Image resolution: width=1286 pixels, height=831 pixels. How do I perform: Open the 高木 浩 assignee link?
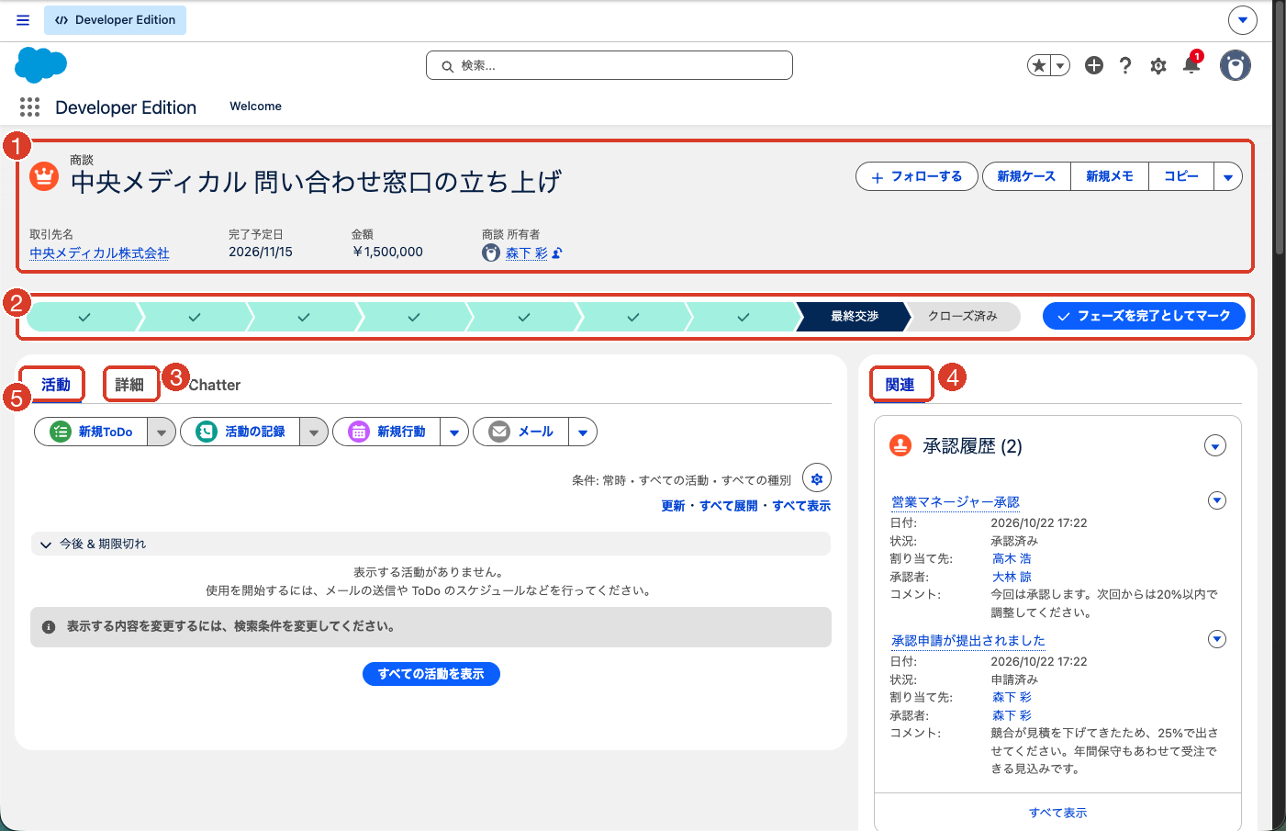1012,558
